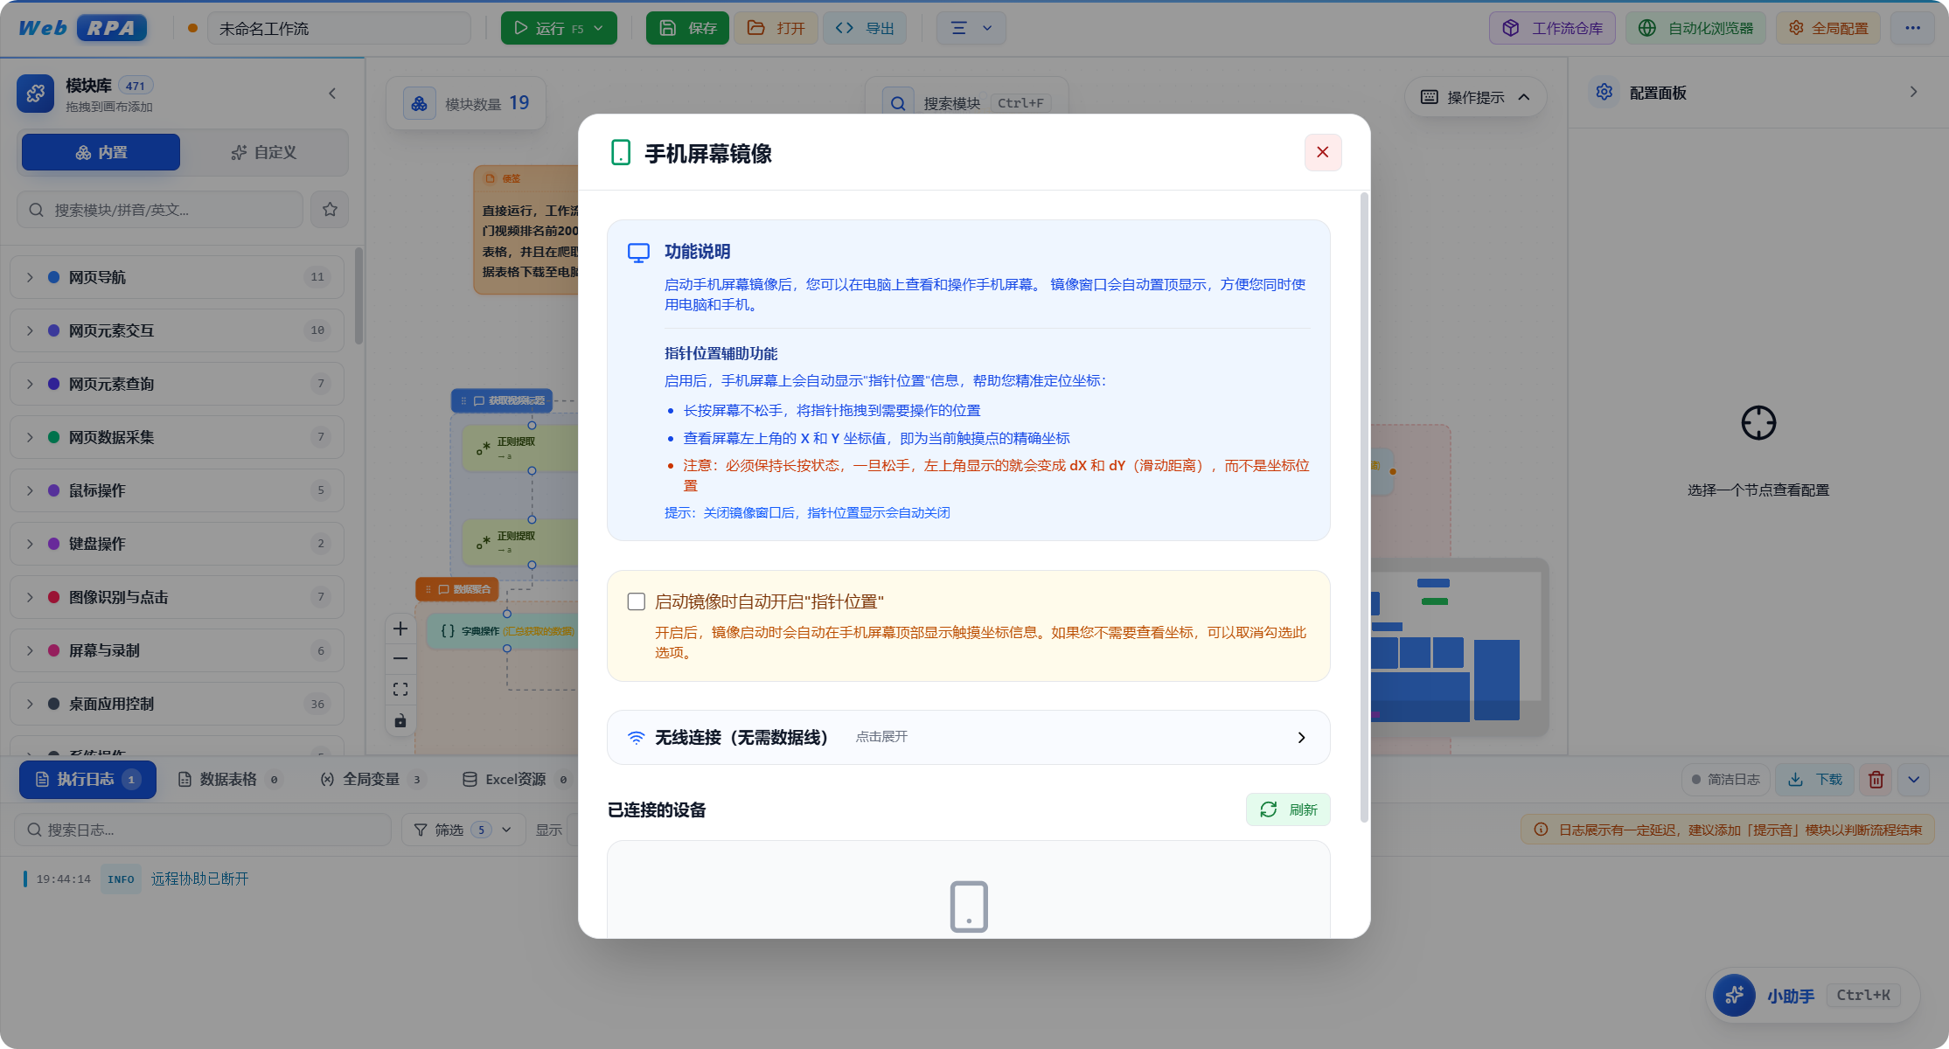Collapse the 模块库 sidebar arrow

point(332,94)
